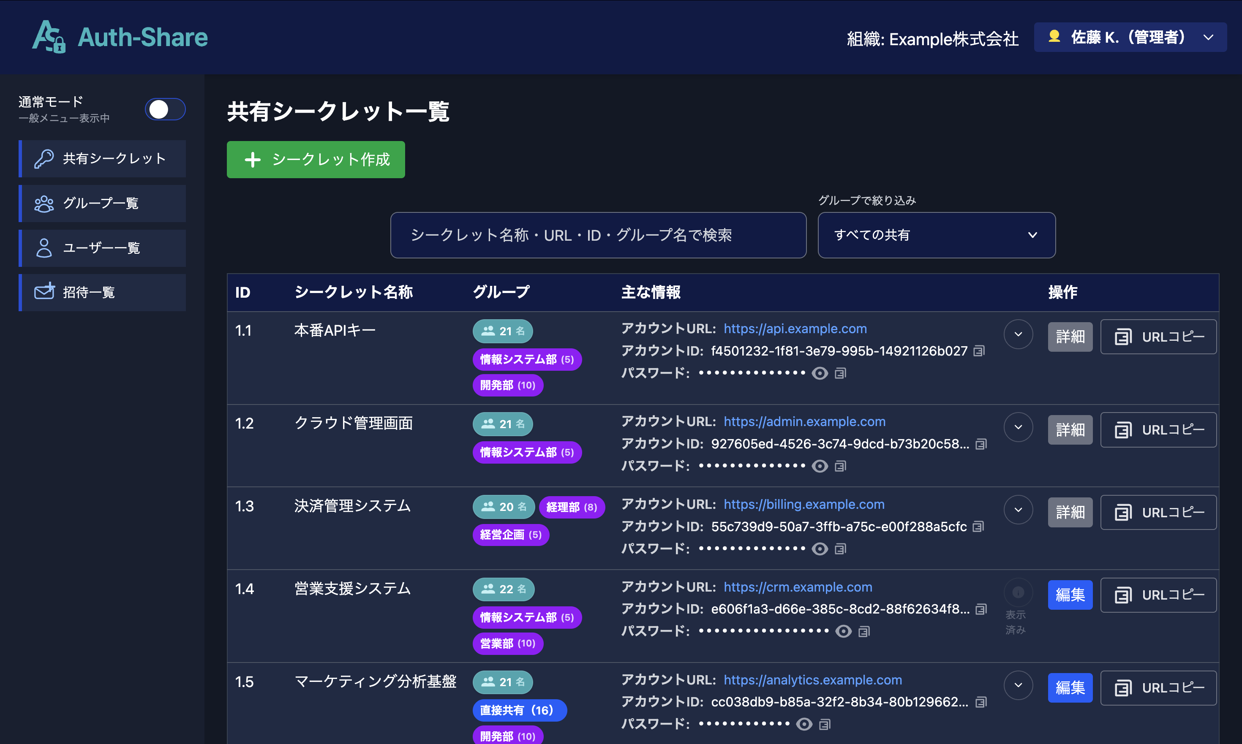Copy the アカウントID of 決済管理システム
Screen dimensions: 1242x744
coord(978,527)
